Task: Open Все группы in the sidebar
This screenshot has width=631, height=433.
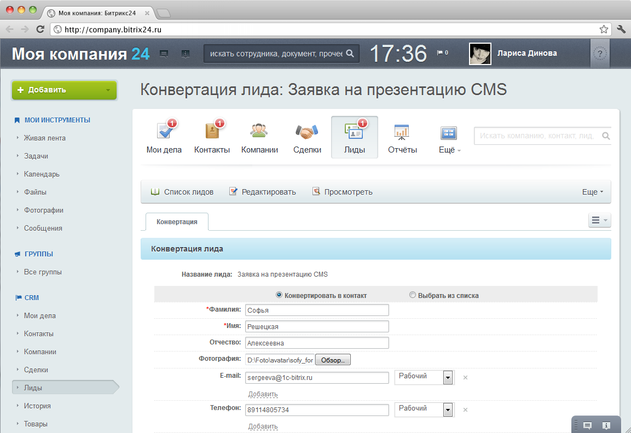Action: 43,272
